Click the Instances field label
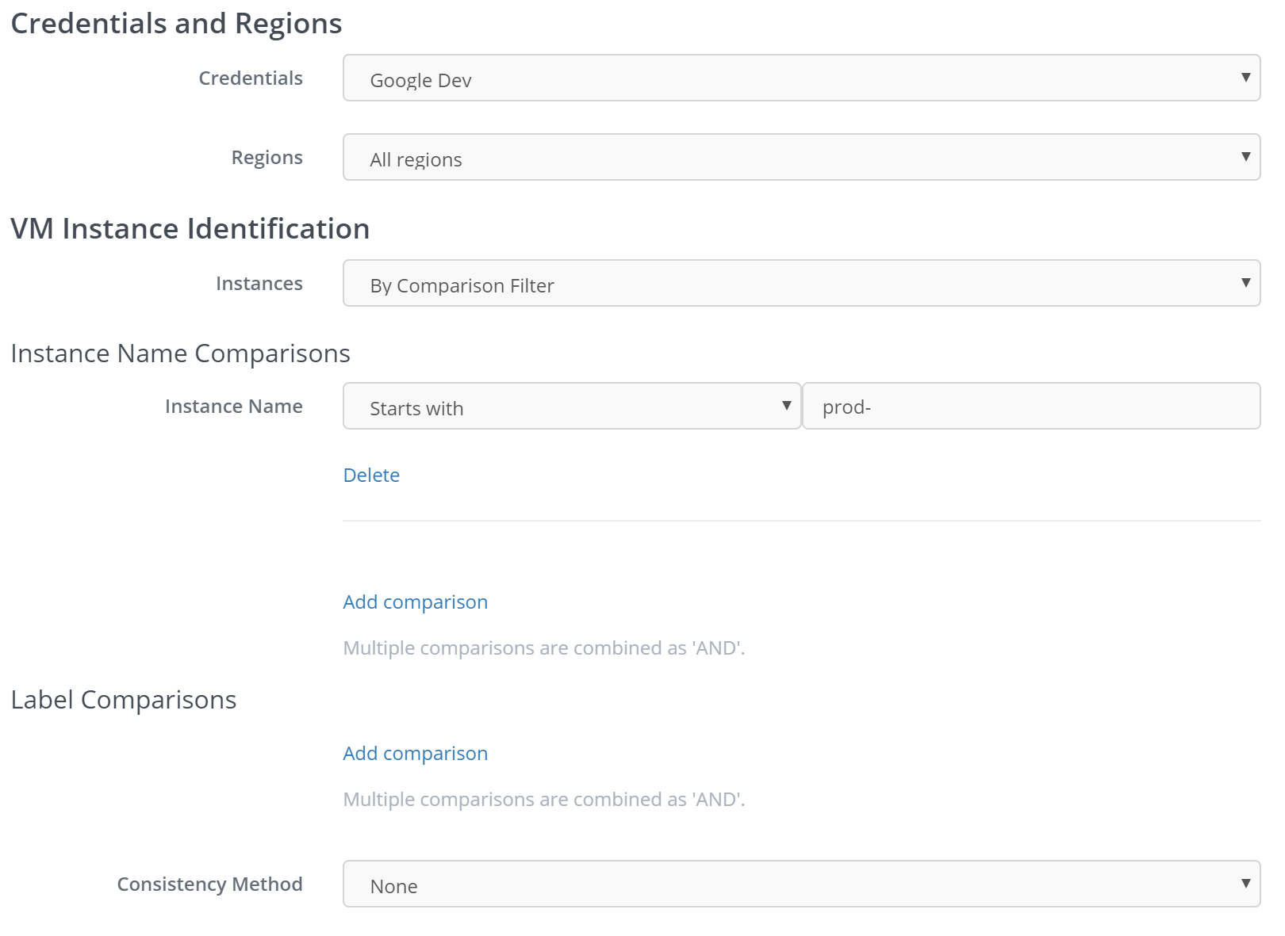 [x=259, y=284]
